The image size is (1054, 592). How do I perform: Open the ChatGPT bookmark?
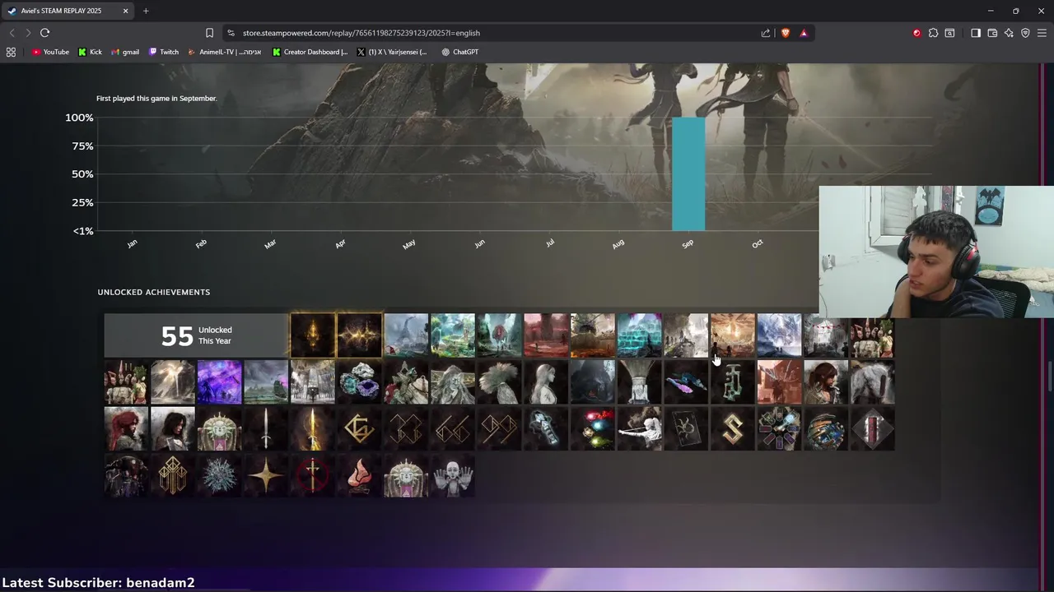point(459,52)
